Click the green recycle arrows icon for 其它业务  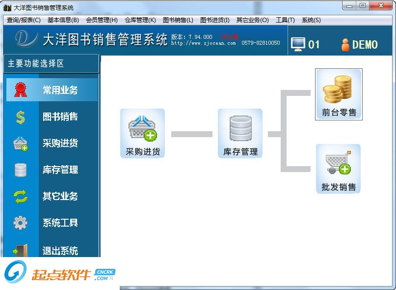point(21,196)
